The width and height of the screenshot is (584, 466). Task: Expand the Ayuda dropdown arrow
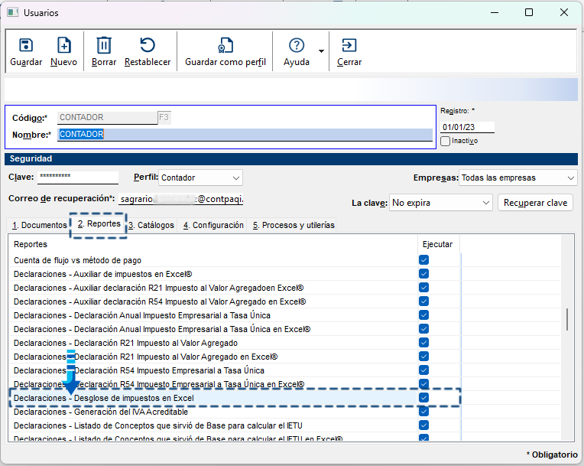321,51
